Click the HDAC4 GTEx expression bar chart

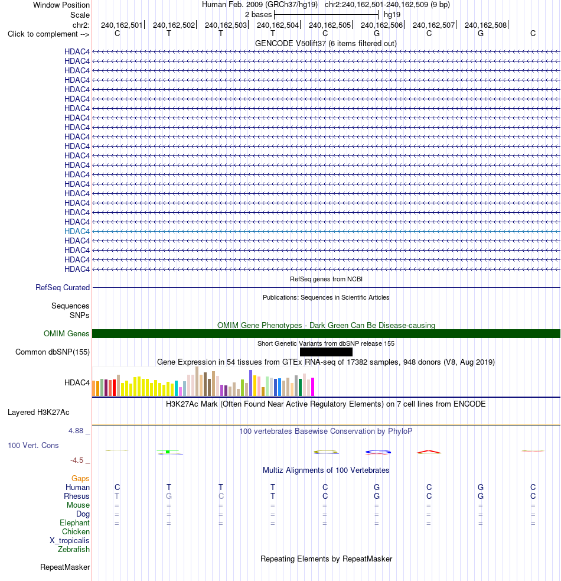[x=203, y=382]
